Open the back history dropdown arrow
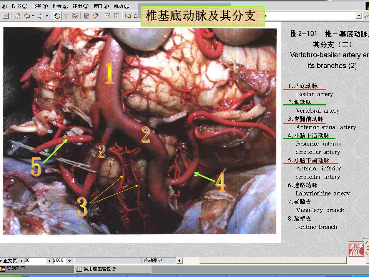 tap(33, 16)
